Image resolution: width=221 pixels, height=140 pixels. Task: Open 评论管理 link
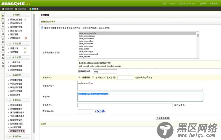(14, 34)
